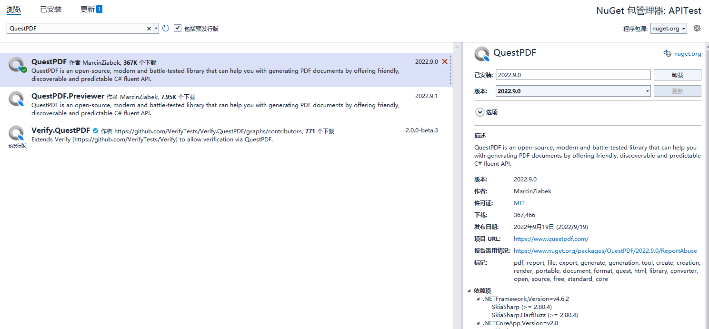The width and height of the screenshot is (709, 329).
Task: Click the download count 367,466
Action: click(524, 215)
